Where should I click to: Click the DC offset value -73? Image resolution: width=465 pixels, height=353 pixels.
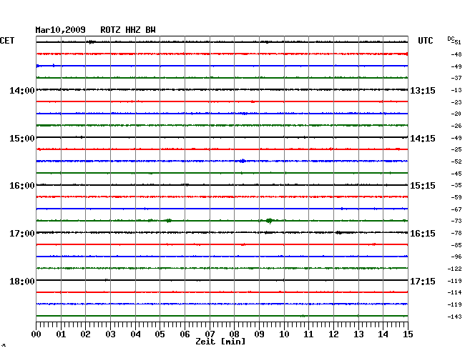[x=456, y=222]
